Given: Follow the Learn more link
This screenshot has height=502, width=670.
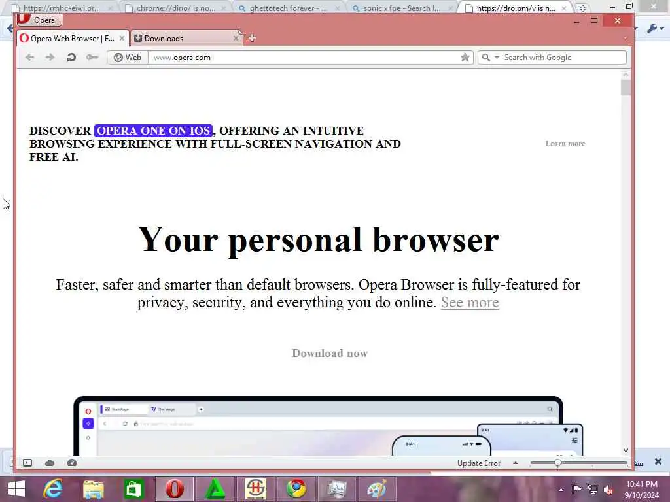Looking at the screenshot, I should coord(565,144).
